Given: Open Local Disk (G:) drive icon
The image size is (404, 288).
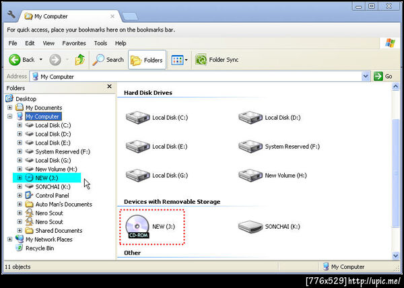Looking at the screenshot, I should [x=138, y=175].
